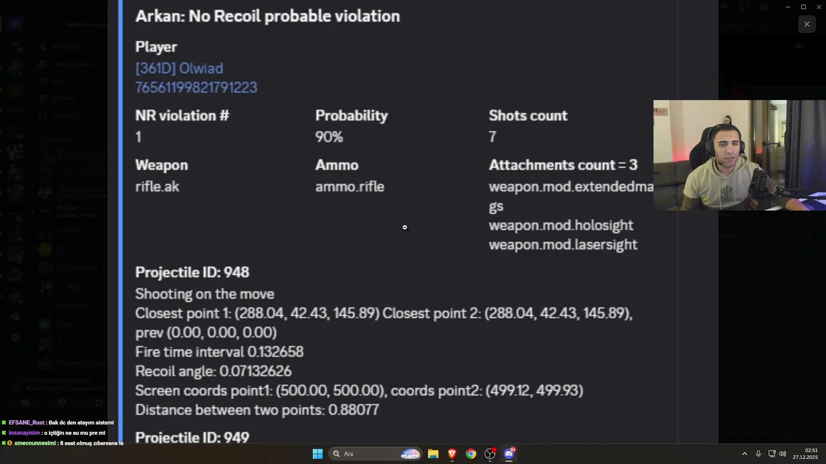The image size is (826, 464).
Task: Select Mağaza in the dimmed Discord sidebar
Action: point(63,98)
